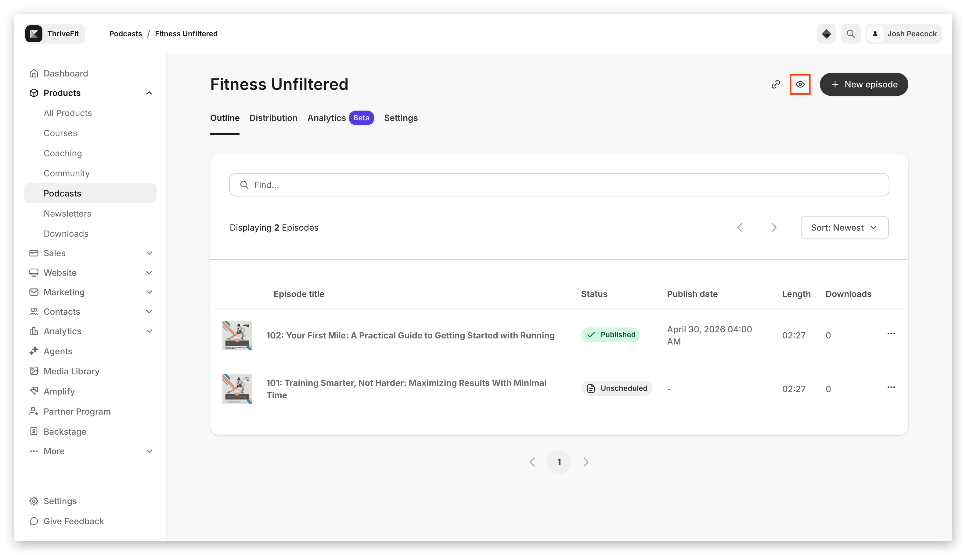Open Agents sparkle icon

[x=34, y=351]
